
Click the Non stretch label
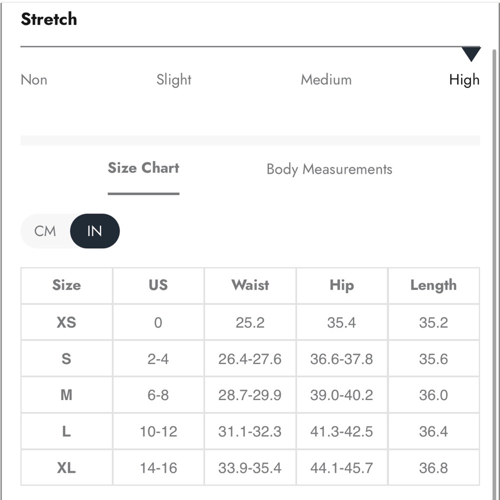click(34, 79)
